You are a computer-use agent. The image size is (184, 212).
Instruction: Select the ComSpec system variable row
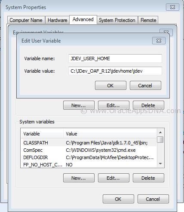[89, 150]
